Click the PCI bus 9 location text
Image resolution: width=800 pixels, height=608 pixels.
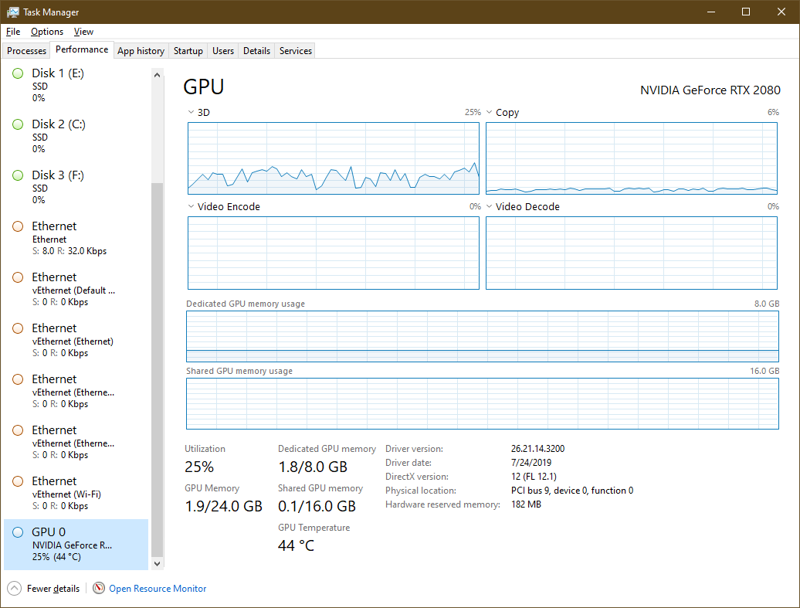[x=572, y=491]
